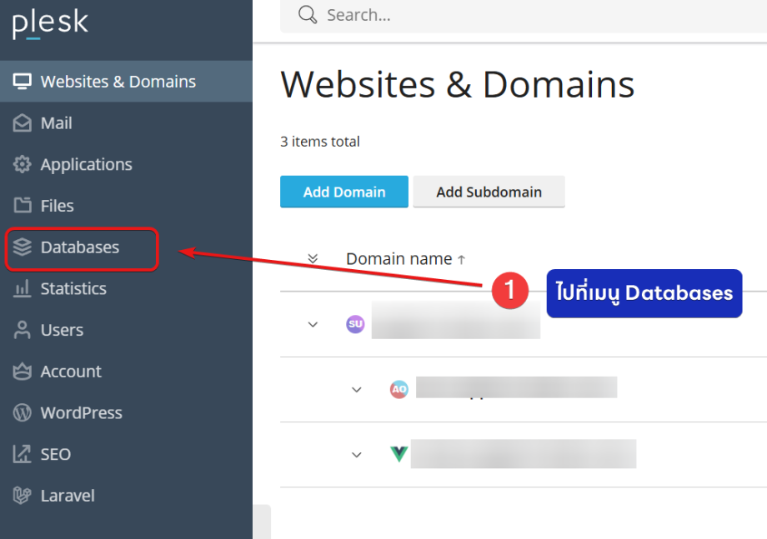The height and width of the screenshot is (539, 767).
Task: Expand the SU domain row
Action: coord(313,324)
